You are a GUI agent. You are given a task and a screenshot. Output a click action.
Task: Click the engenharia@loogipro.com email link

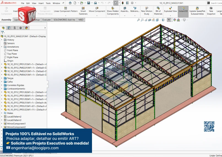(35, 148)
